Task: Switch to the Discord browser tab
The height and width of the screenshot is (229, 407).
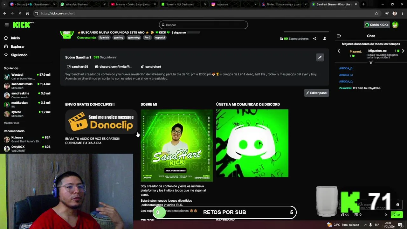Action: tap(33, 4)
